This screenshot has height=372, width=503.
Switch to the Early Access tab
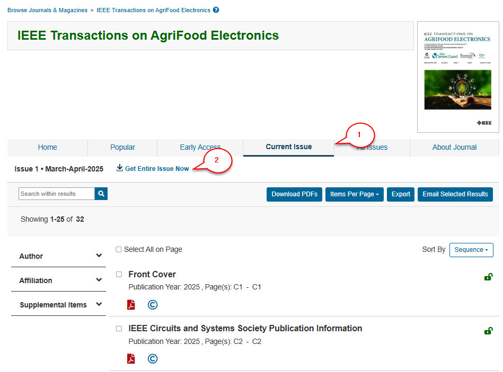200,148
